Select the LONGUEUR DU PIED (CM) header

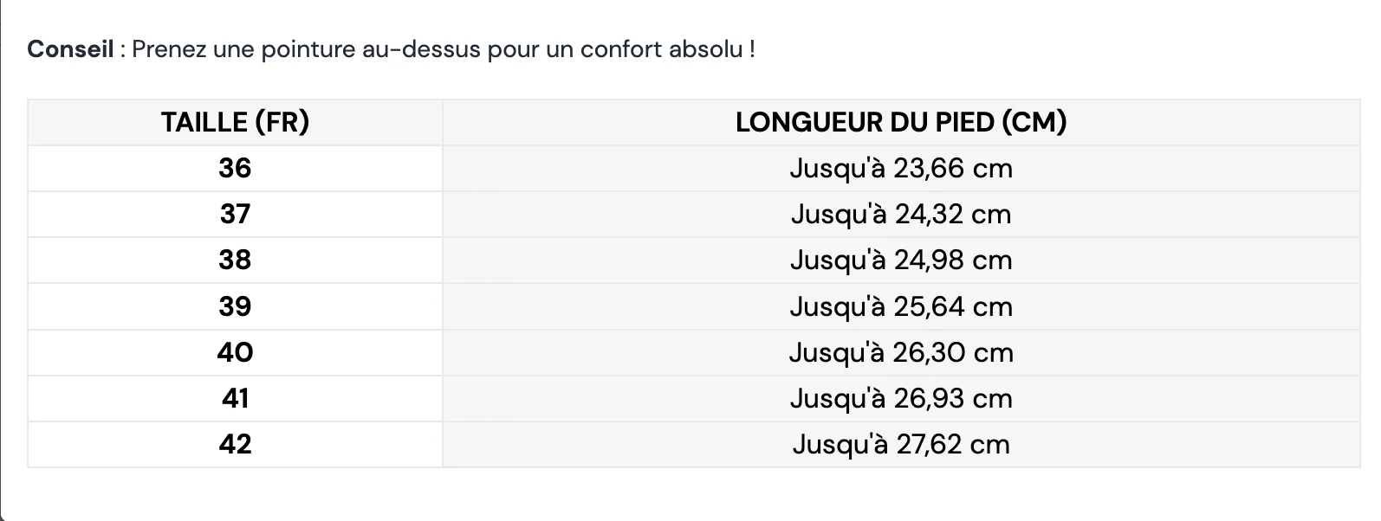pyautogui.click(x=901, y=122)
